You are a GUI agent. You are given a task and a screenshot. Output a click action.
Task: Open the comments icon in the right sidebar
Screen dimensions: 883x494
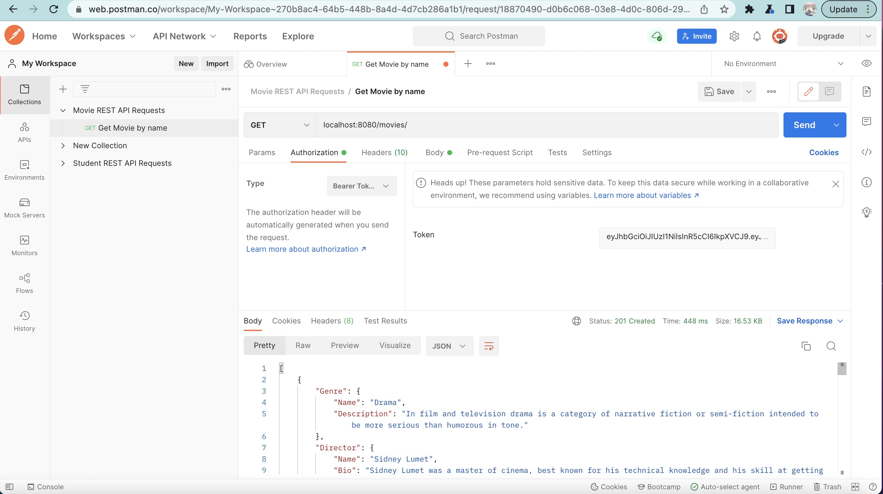click(x=866, y=122)
